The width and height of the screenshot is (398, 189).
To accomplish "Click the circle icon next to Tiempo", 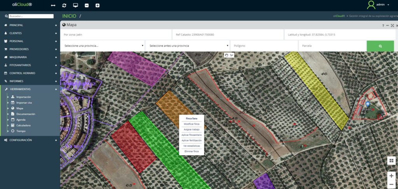I will click(x=13, y=131).
